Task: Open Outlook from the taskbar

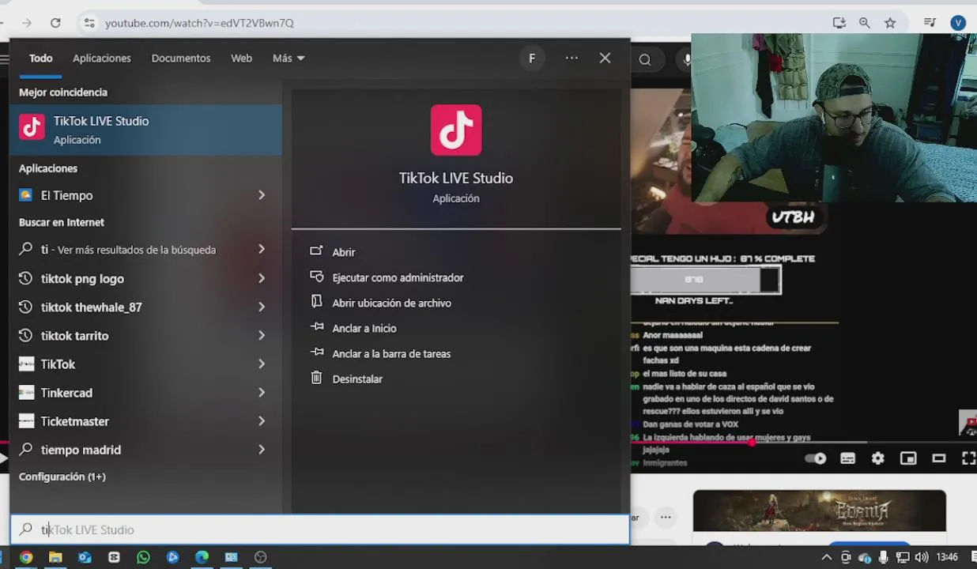Action: [85, 557]
